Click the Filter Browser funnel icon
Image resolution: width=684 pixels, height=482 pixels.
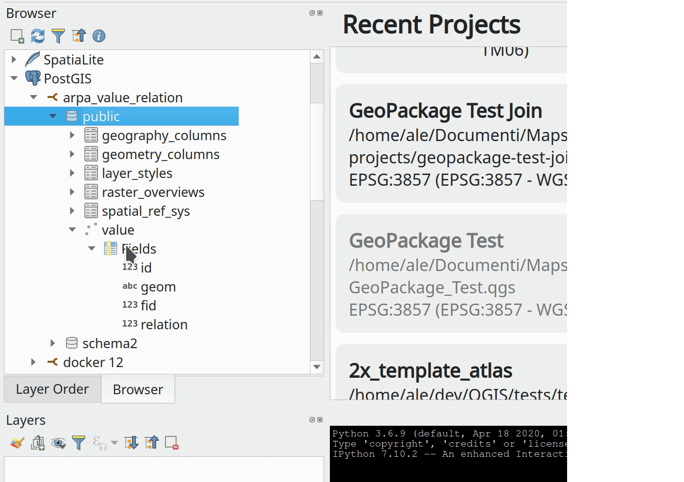click(x=58, y=36)
